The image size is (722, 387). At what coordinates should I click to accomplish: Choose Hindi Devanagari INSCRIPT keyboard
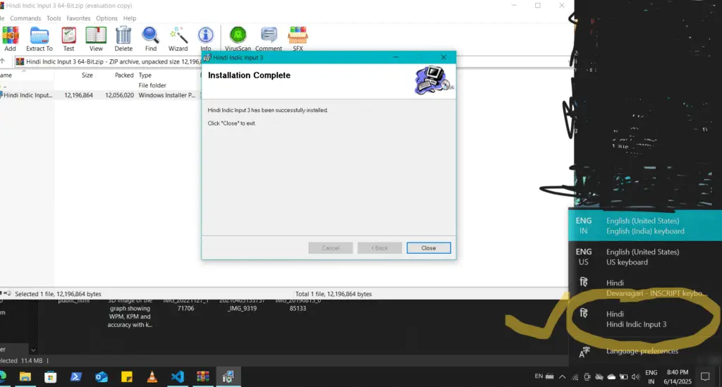635,288
